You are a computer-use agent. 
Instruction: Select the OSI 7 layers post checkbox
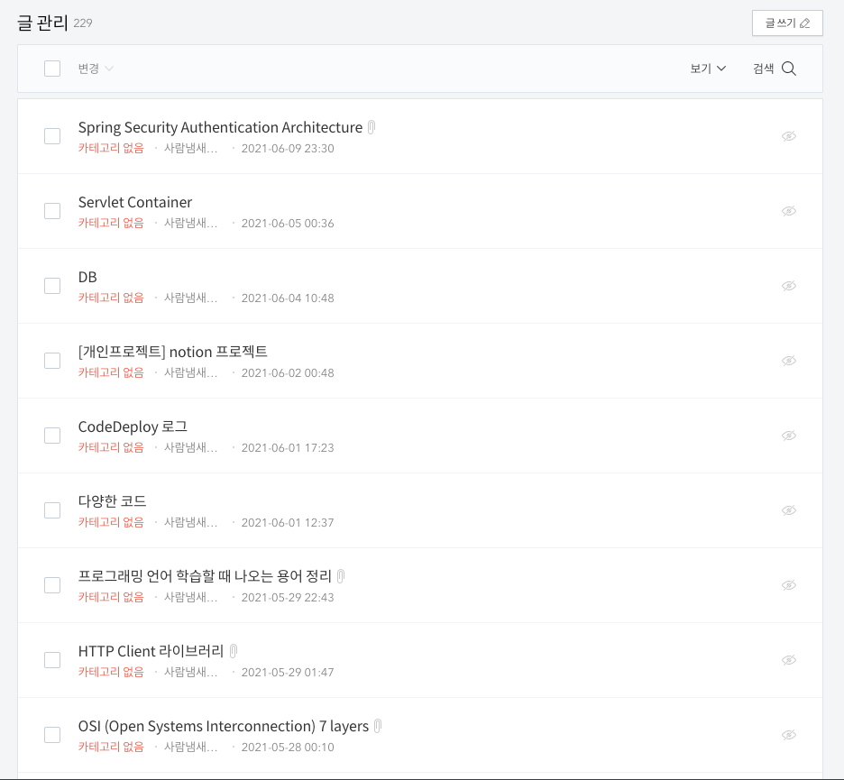pyautogui.click(x=52, y=735)
